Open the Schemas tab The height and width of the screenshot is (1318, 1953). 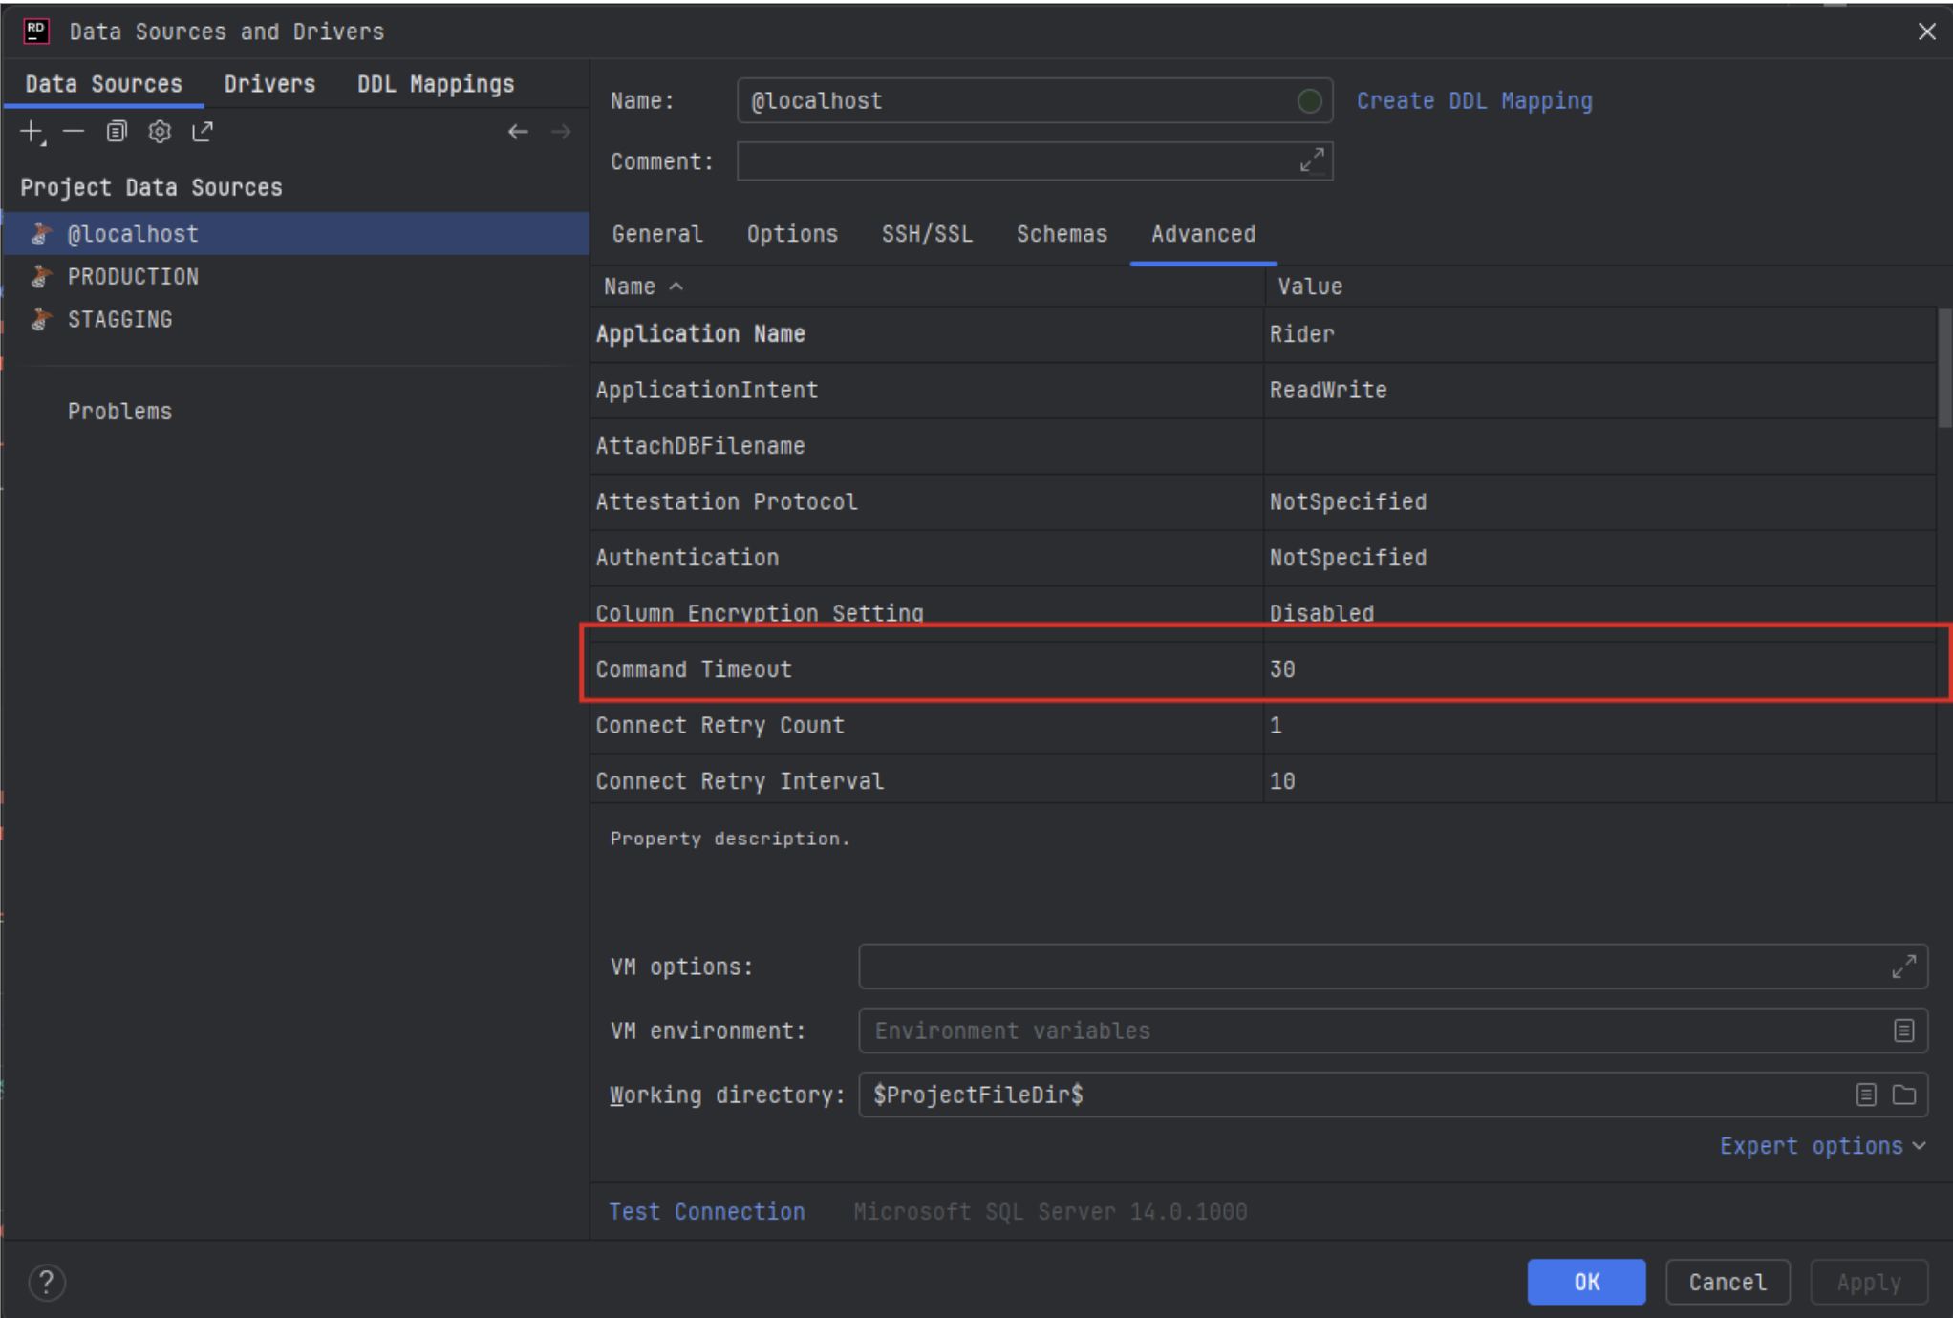1062,234
